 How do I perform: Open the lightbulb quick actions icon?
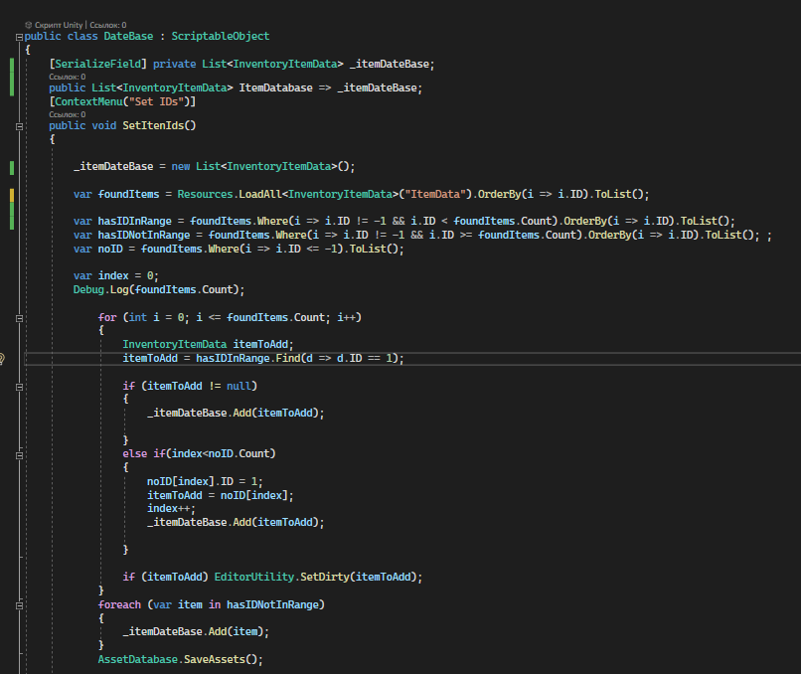[x=2, y=359]
